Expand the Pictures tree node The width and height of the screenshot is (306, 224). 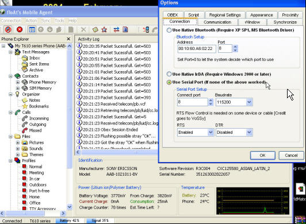(18, 142)
